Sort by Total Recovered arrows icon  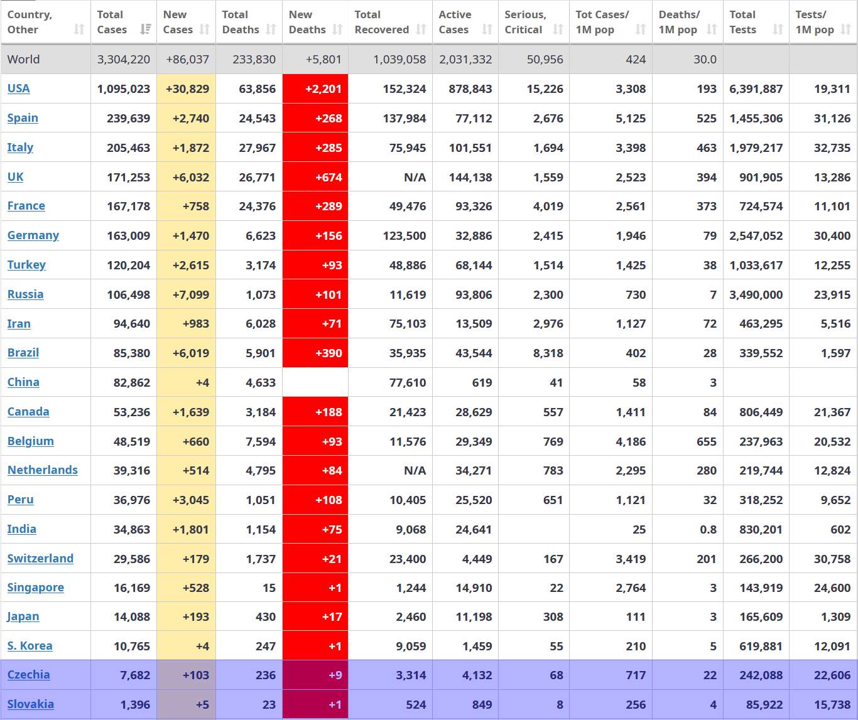(x=421, y=30)
